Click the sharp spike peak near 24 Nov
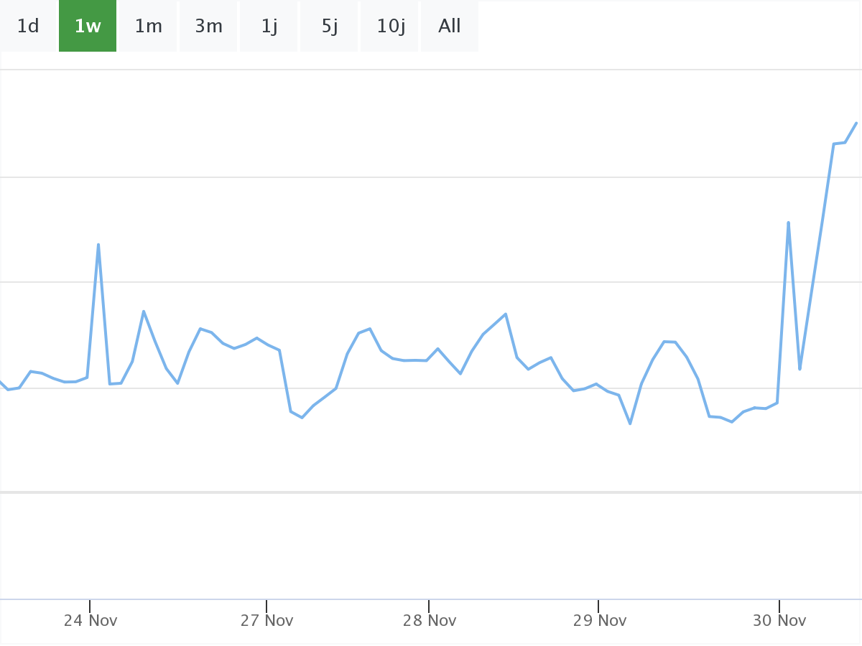Screen dimensions: 862x646 98,245
